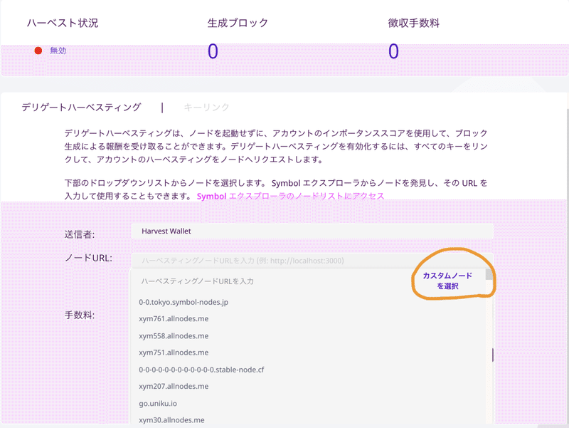The image size is (569, 428).
Task: Switch to the キーリンク tab
Action: (206, 108)
